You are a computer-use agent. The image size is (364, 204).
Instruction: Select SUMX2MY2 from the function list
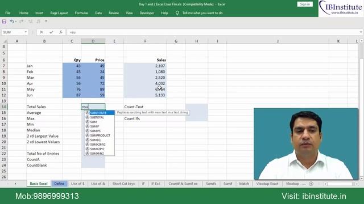[100, 144]
